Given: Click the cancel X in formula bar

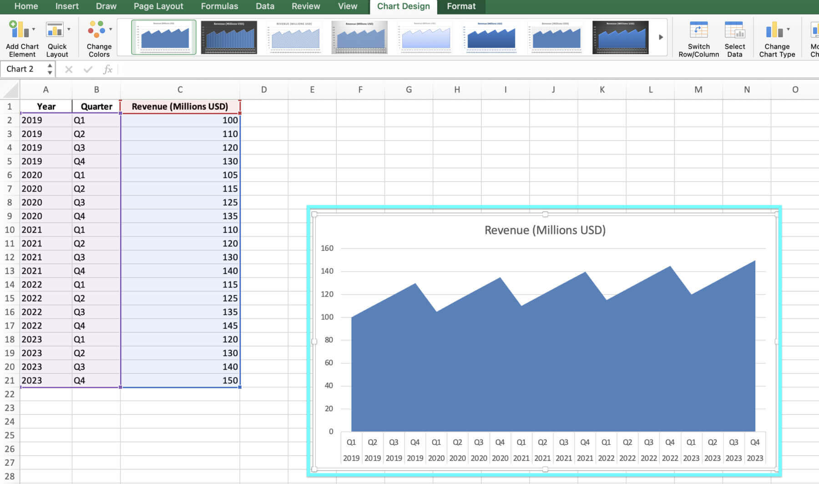Looking at the screenshot, I should pos(69,69).
